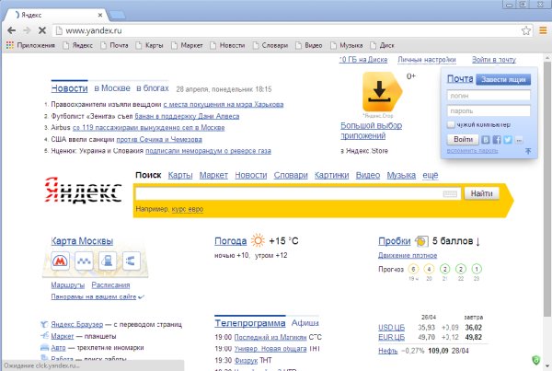Viewport: 552px width, 371px height.
Task: Open Пробки link
Action: tap(395, 241)
